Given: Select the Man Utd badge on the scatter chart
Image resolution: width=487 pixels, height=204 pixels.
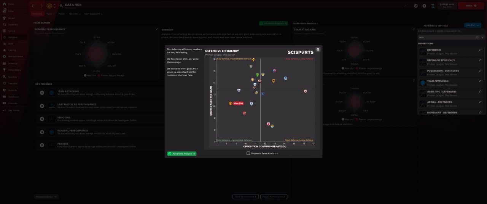Looking at the screenshot, I should click(231, 104).
